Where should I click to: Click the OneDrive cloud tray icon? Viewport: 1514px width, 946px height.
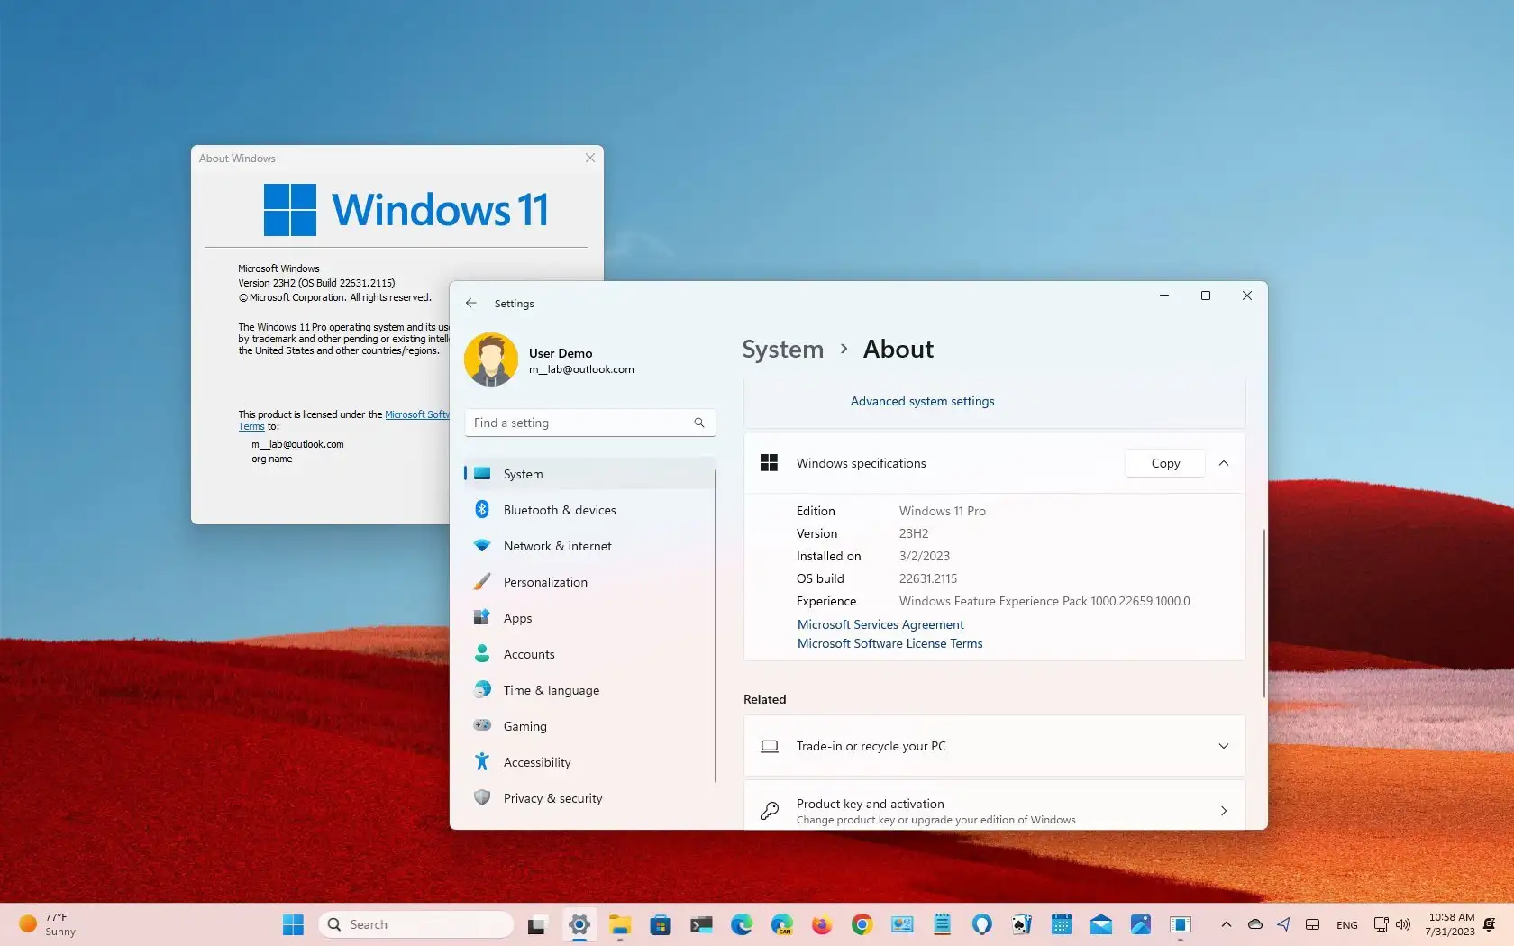(x=1254, y=924)
